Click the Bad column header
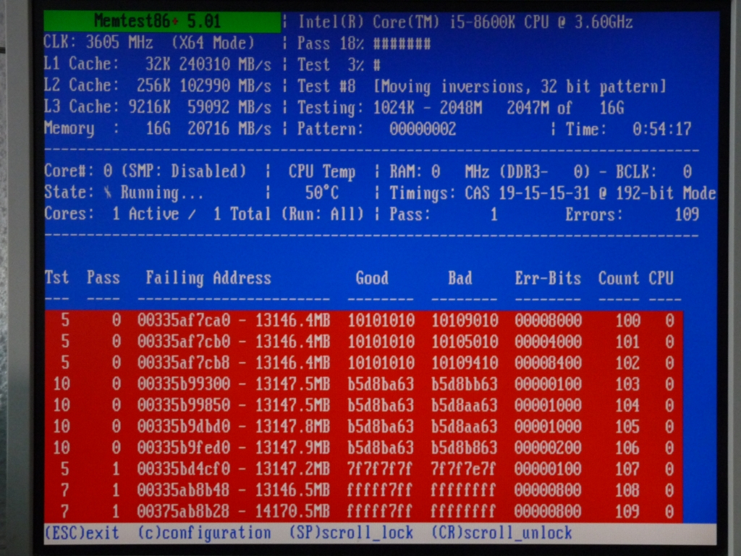 pyautogui.click(x=460, y=278)
